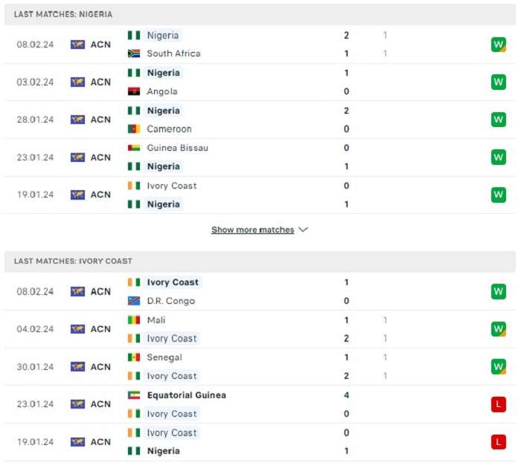Screen dimensions: 521x468
Task: Click the Cameroon flag icon
Action: 134,129
